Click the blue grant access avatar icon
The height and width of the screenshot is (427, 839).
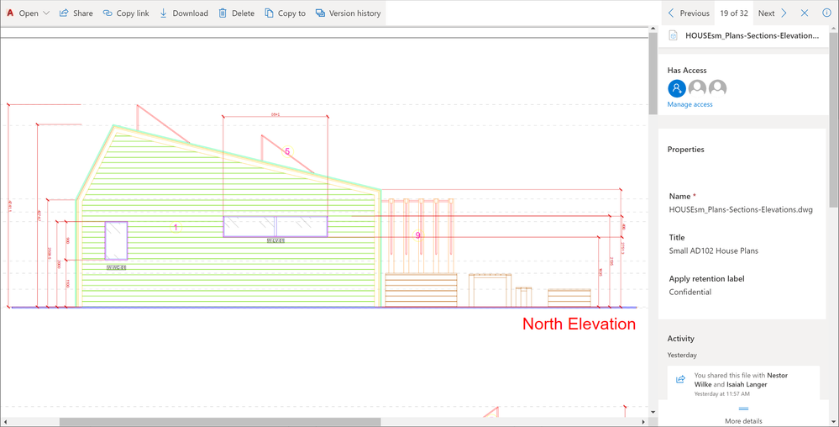click(677, 88)
